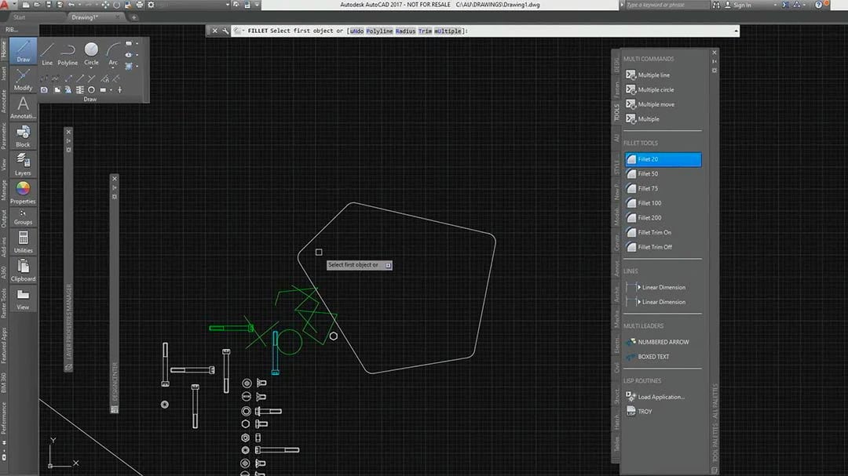Select the Line drawing tool

point(47,52)
